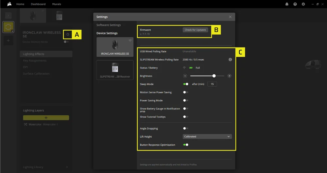Open the notifications bell icon
The width and height of the screenshot is (327, 173).
pos(287,4)
